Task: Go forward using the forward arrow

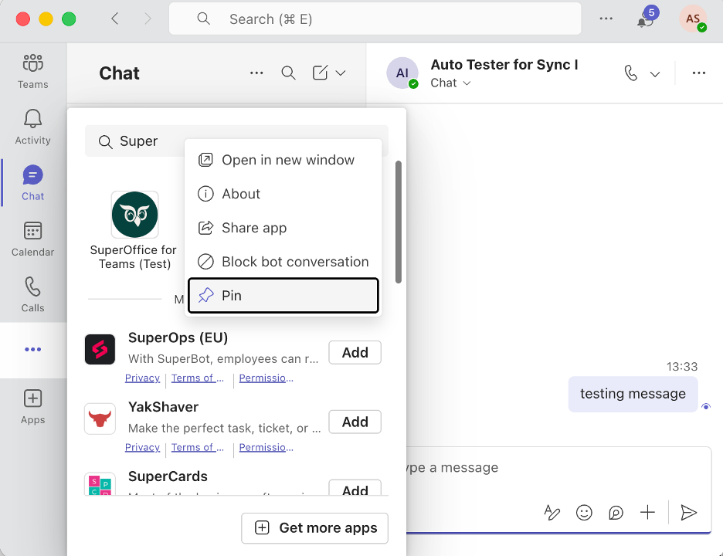Action: coord(148,19)
